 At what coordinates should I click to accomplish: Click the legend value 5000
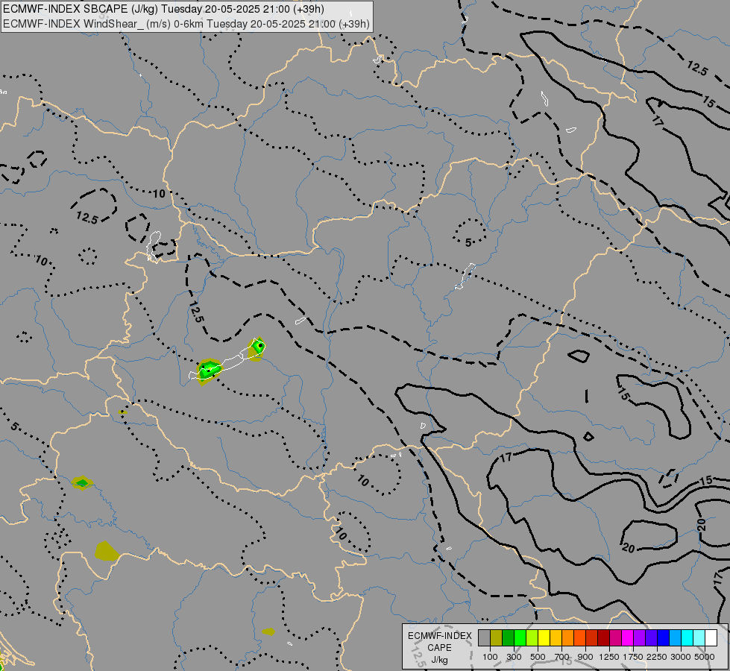coord(705,657)
